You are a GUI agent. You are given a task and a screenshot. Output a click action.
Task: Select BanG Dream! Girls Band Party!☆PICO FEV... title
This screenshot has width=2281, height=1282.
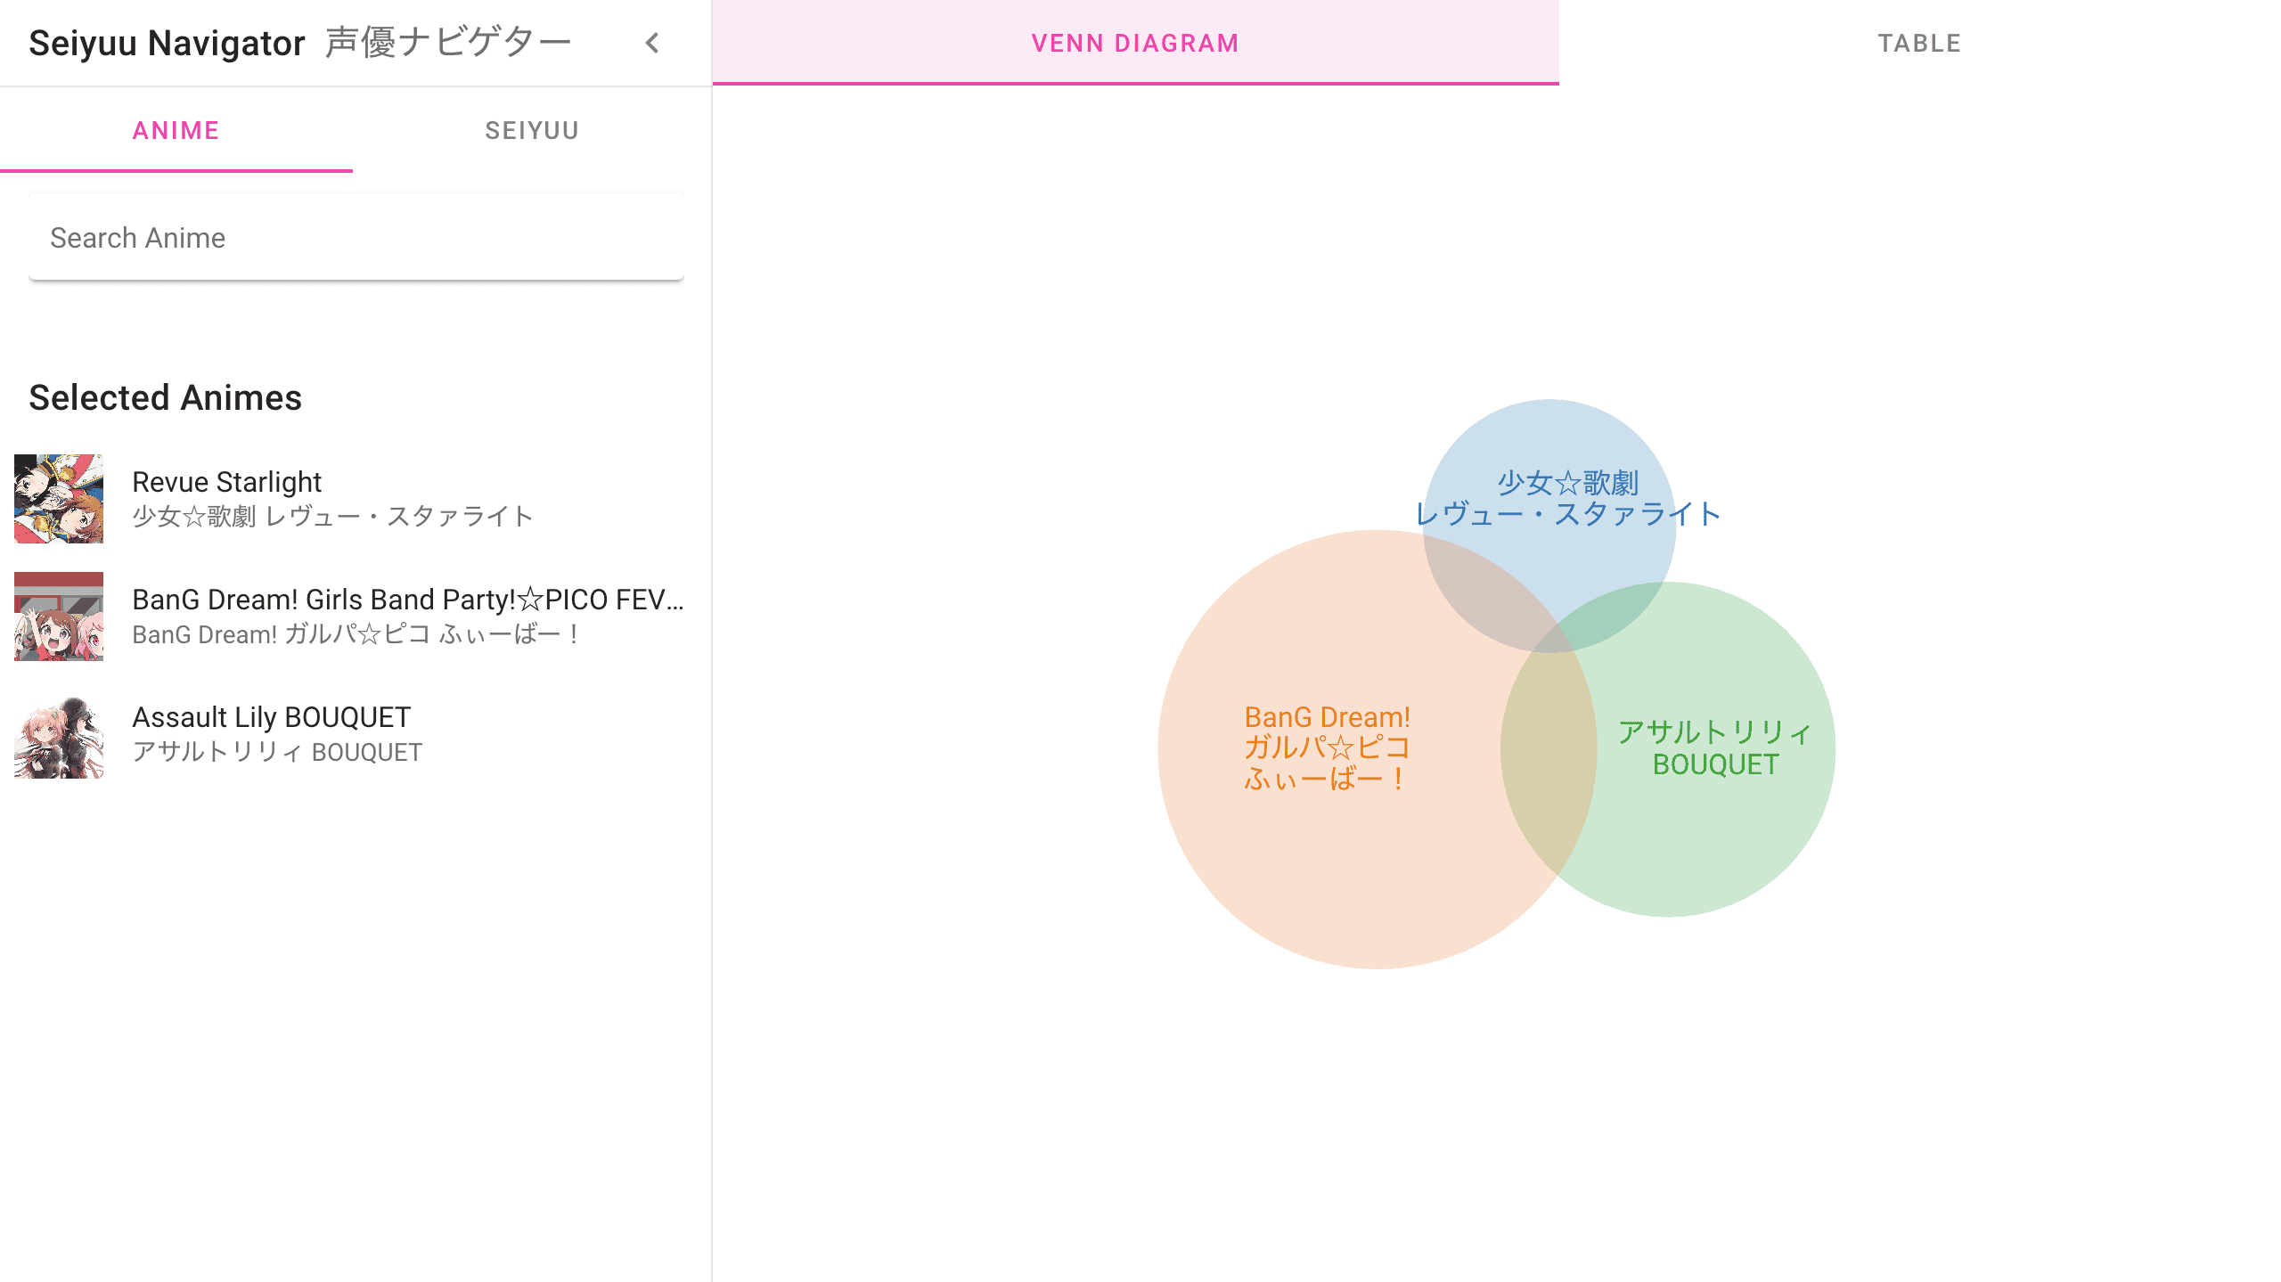coord(408,600)
